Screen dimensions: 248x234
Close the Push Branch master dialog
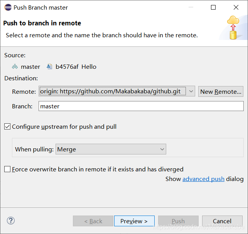236,7
